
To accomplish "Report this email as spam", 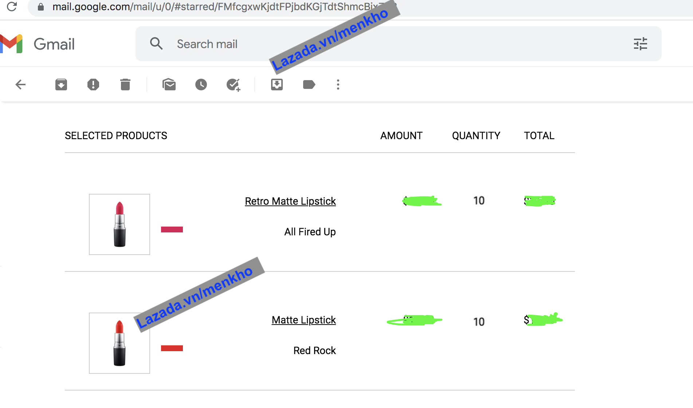I will coord(93,85).
